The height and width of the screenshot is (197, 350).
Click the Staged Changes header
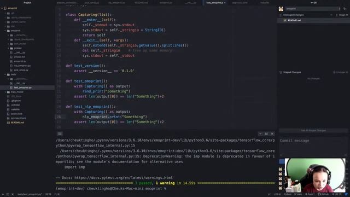coord(292,72)
